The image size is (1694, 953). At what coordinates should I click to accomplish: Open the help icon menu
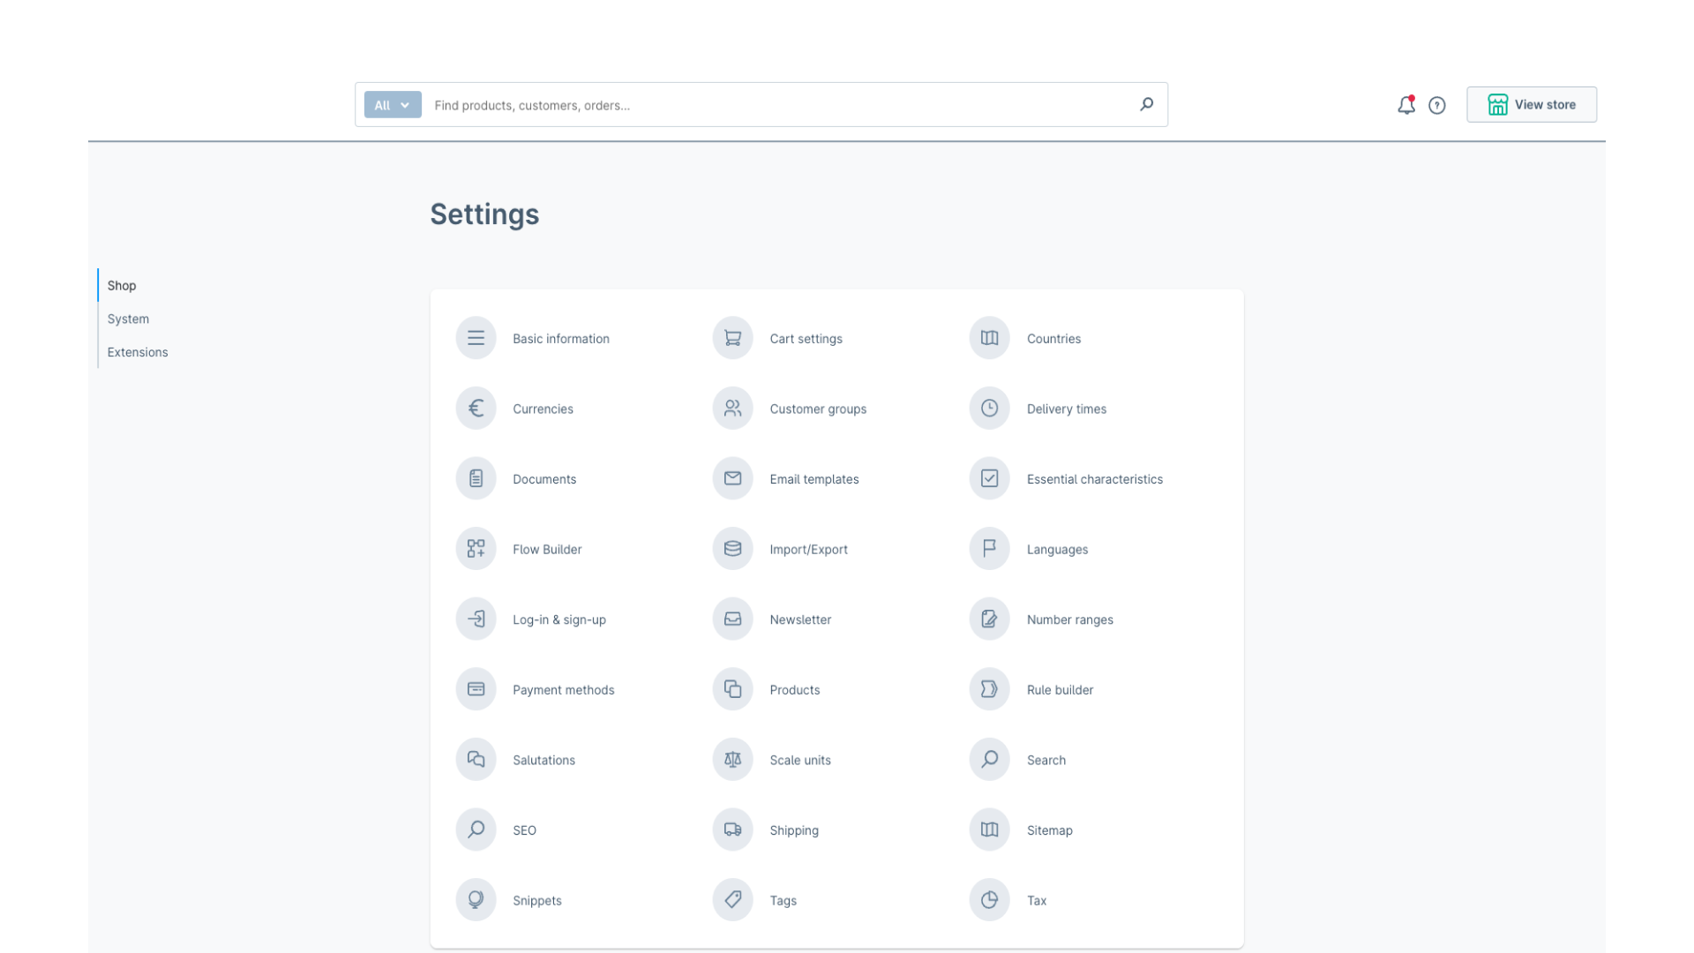(x=1437, y=105)
